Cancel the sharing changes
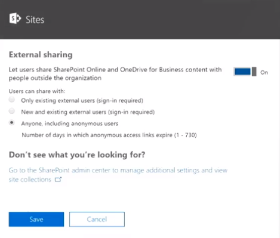The width and height of the screenshot is (280, 238). tap(97, 220)
